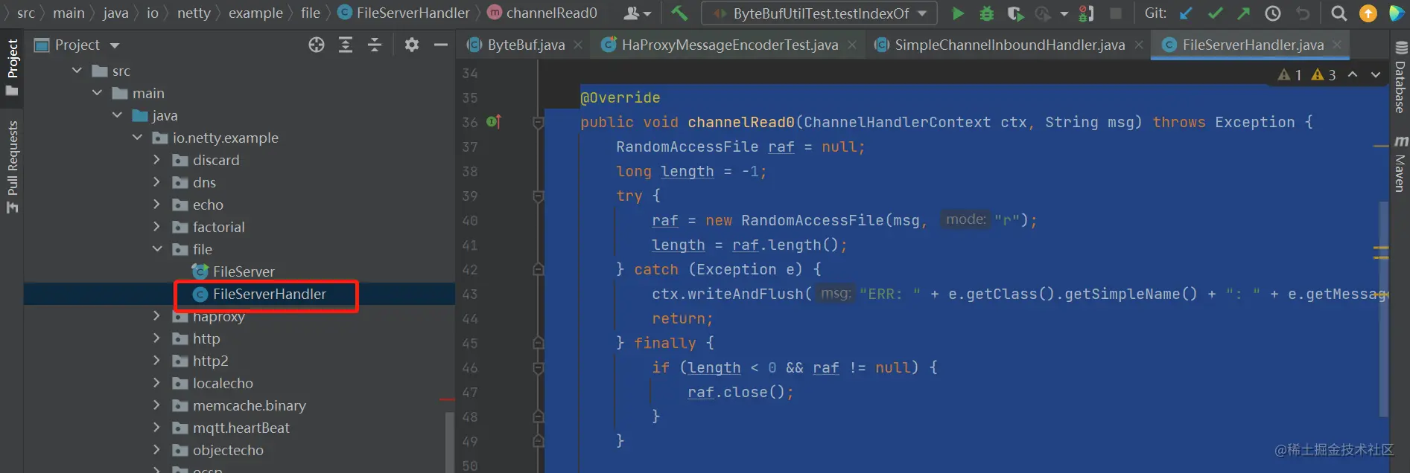Go to next highlighted problem arrow
This screenshot has height=473, width=1410.
pos(1376,74)
